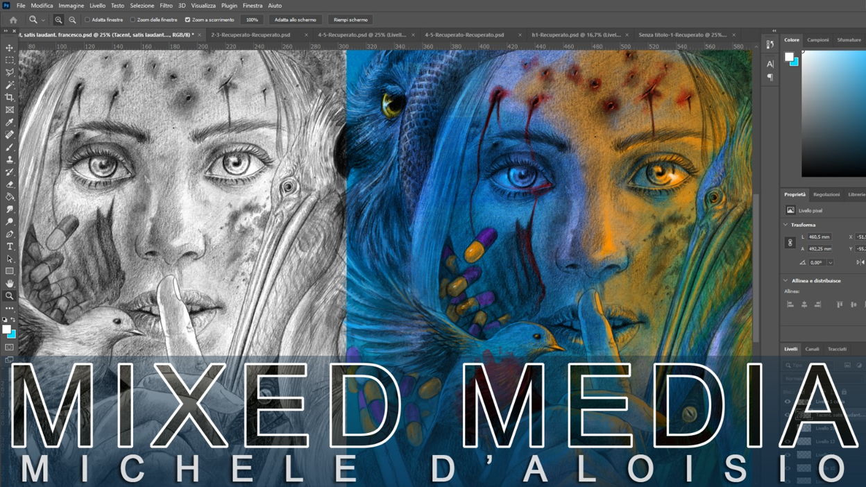Collapse the Trasforma section
Image resolution: width=866 pixels, height=487 pixels.
(x=786, y=225)
